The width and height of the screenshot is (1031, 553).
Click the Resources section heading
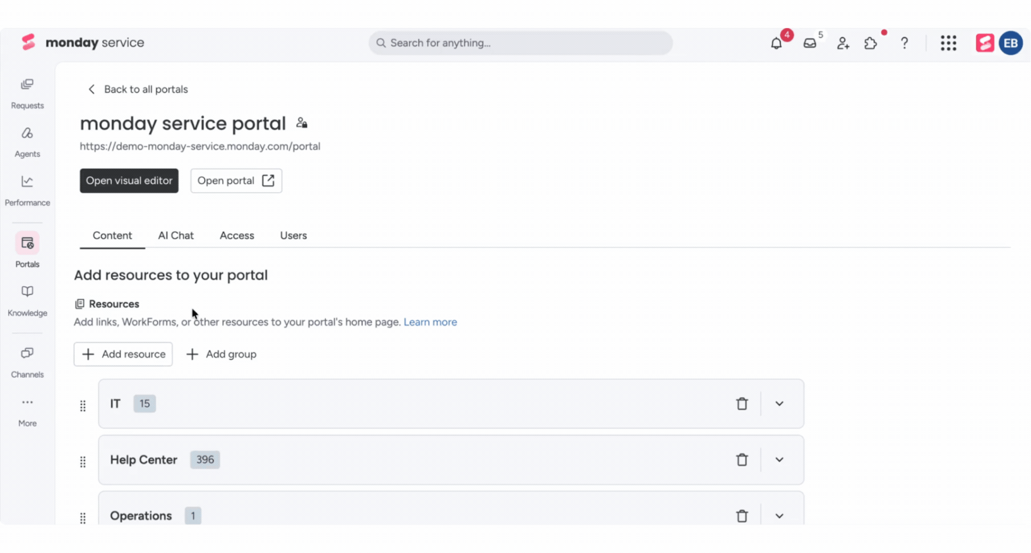(x=114, y=304)
